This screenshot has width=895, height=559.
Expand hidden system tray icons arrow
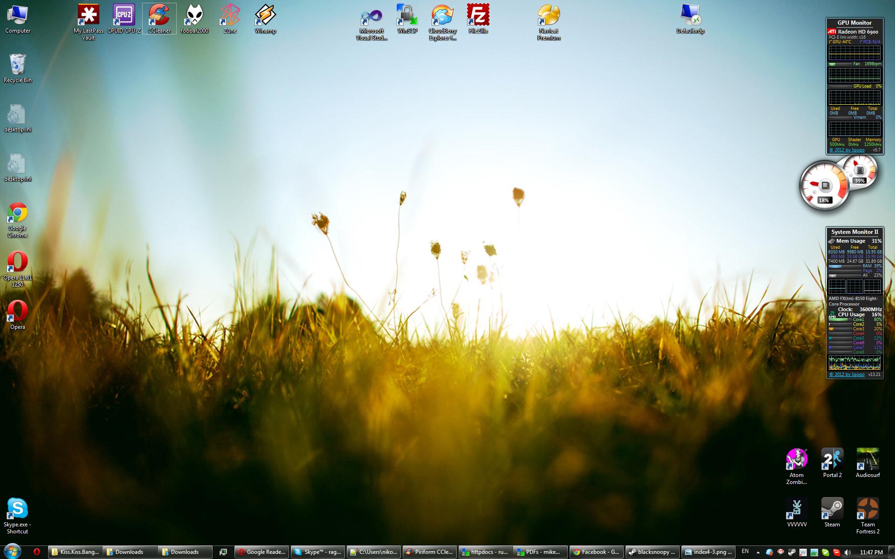click(x=758, y=552)
